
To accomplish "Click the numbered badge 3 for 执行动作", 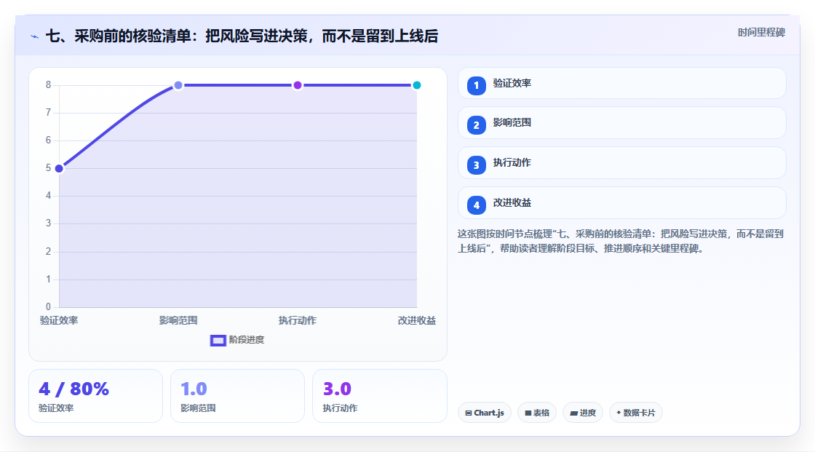I will click(476, 165).
